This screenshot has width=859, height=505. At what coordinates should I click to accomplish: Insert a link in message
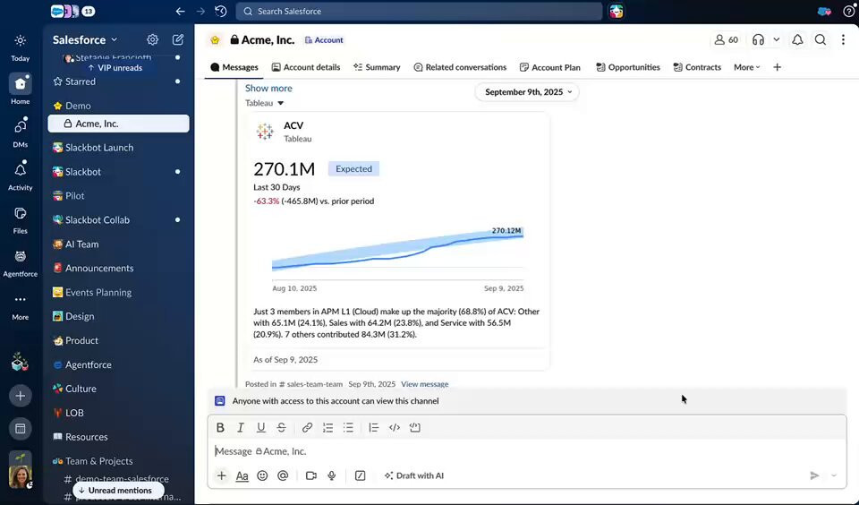(x=307, y=427)
